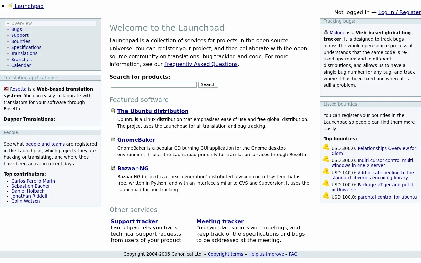The width and height of the screenshot is (421, 263).
Task: Open the Launchpad text link at top
Action: tap(29, 6)
